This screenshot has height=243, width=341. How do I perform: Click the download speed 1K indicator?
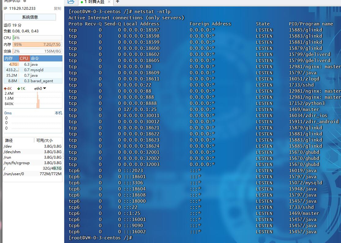pyautogui.click(x=21, y=89)
